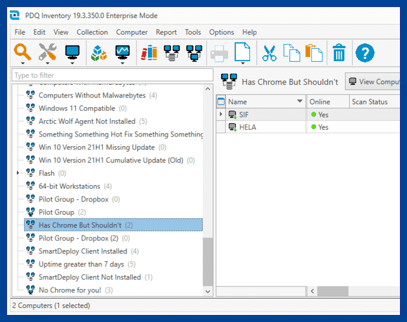Click the table grid icon left of Name header

coord(221,102)
